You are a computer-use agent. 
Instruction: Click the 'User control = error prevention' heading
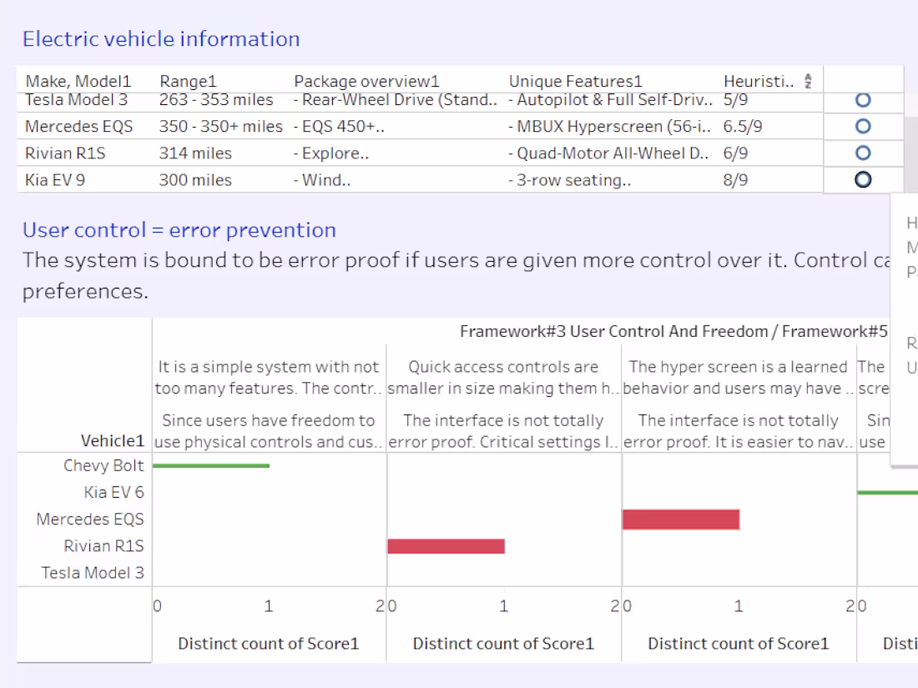click(179, 230)
